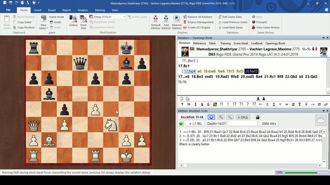Click the notation scrollbar down arrow
This screenshot has height=185, width=330.
(328, 93)
